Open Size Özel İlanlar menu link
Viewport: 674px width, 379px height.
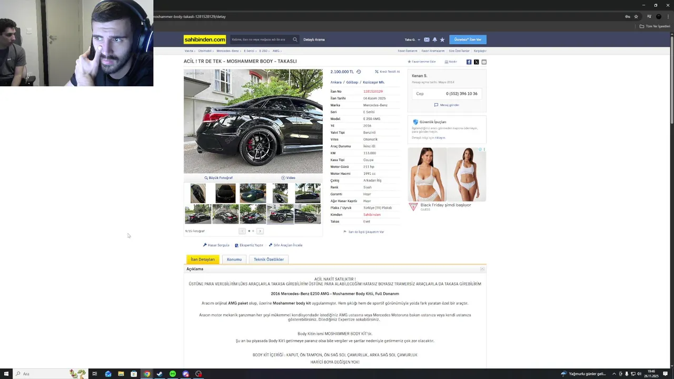(x=459, y=51)
